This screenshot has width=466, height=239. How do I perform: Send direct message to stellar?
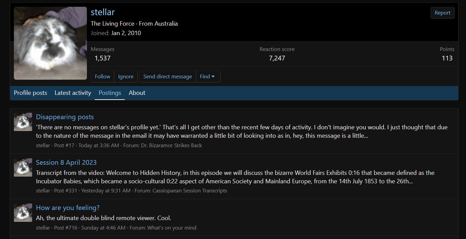(x=167, y=77)
